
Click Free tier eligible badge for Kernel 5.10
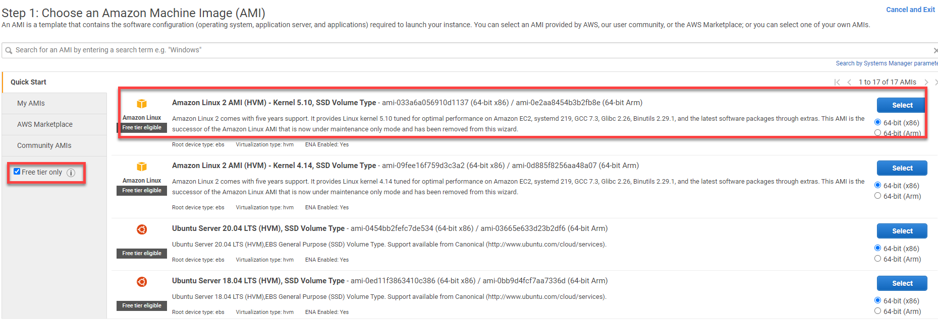coord(142,128)
